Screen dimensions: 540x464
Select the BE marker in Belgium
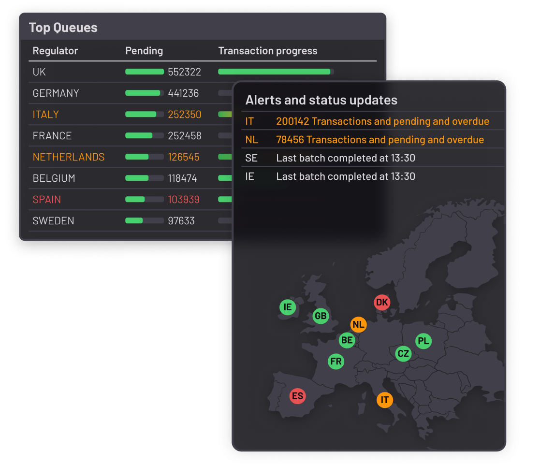[347, 340]
